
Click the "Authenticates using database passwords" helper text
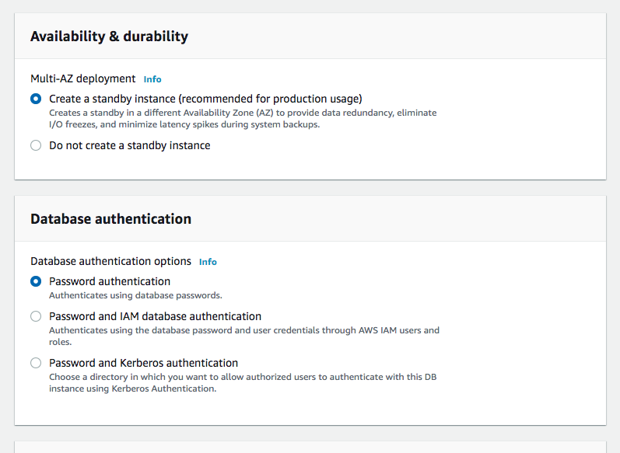(135, 295)
